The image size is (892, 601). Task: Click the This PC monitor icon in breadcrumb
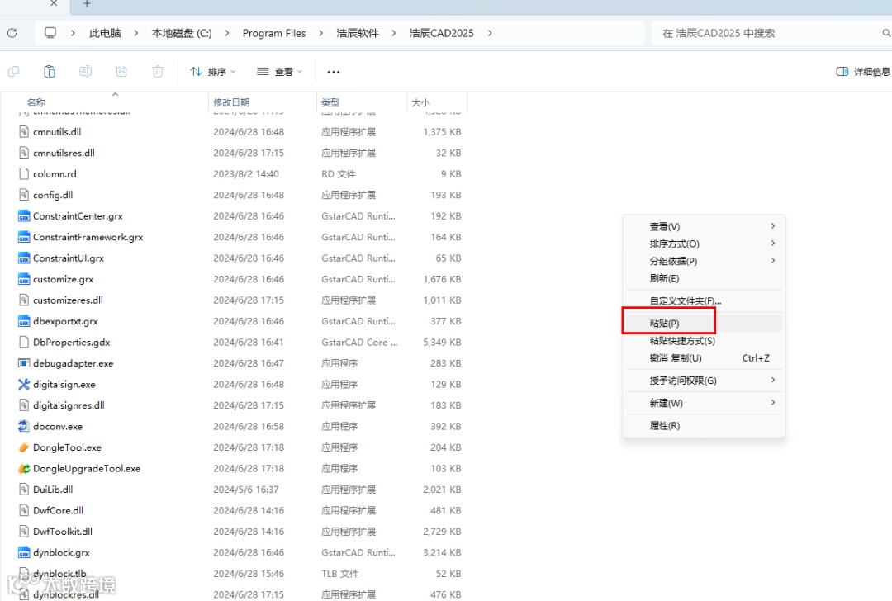(x=50, y=33)
